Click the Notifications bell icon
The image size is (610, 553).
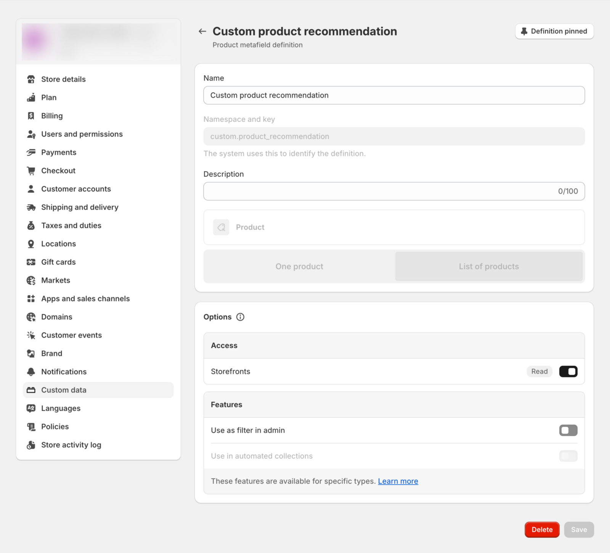[x=31, y=372]
